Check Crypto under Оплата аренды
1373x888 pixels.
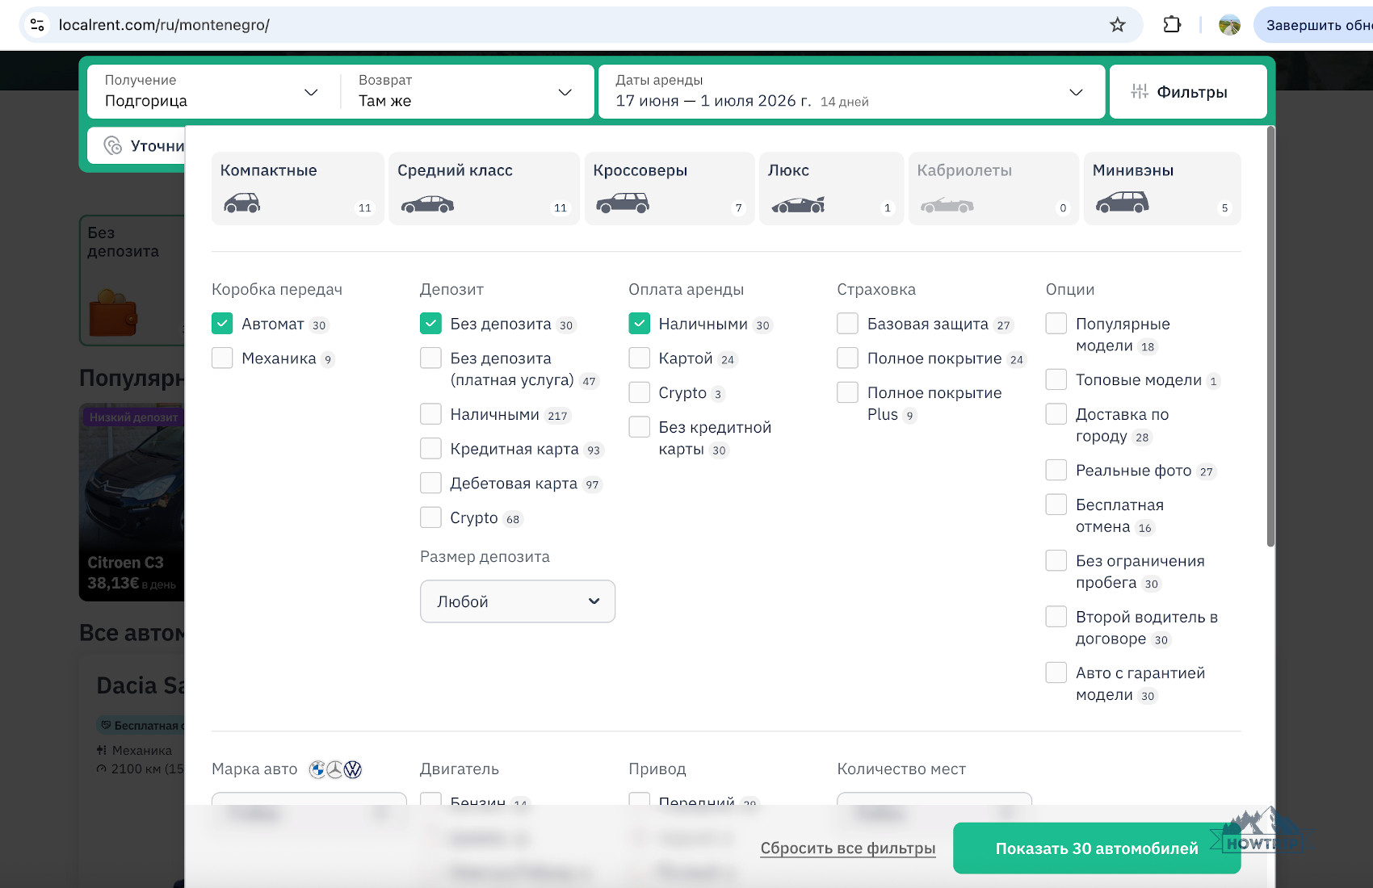click(x=639, y=392)
